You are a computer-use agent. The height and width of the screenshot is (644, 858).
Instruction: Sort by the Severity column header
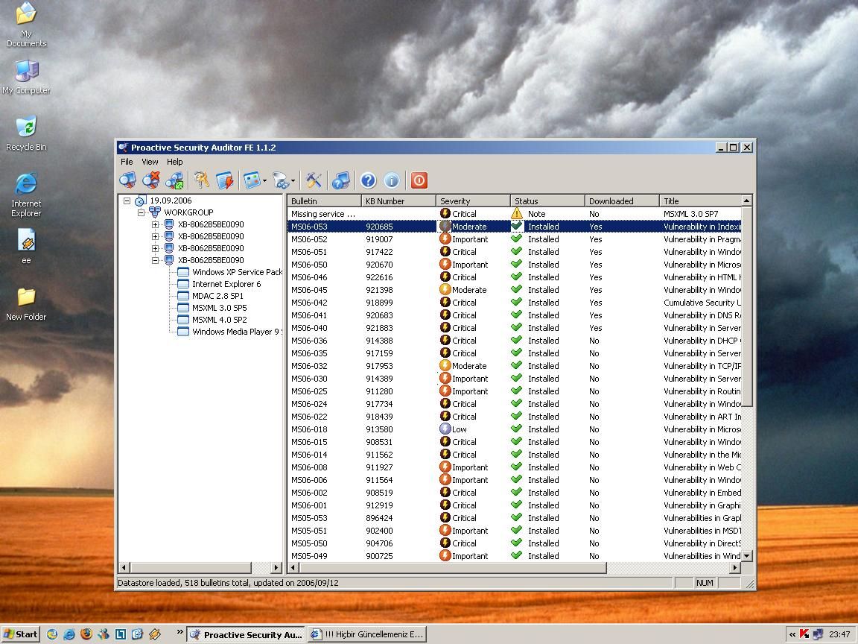pyautogui.click(x=473, y=201)
